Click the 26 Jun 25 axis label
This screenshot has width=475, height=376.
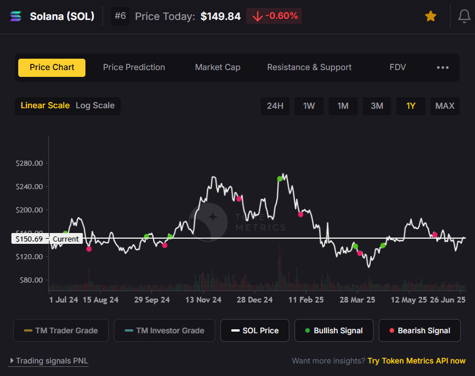448,300
